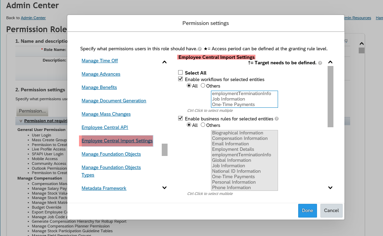Click 'SFAPI User Login' permission entry
Viewport: 383px width, 236px height.
tap(48, 154)
